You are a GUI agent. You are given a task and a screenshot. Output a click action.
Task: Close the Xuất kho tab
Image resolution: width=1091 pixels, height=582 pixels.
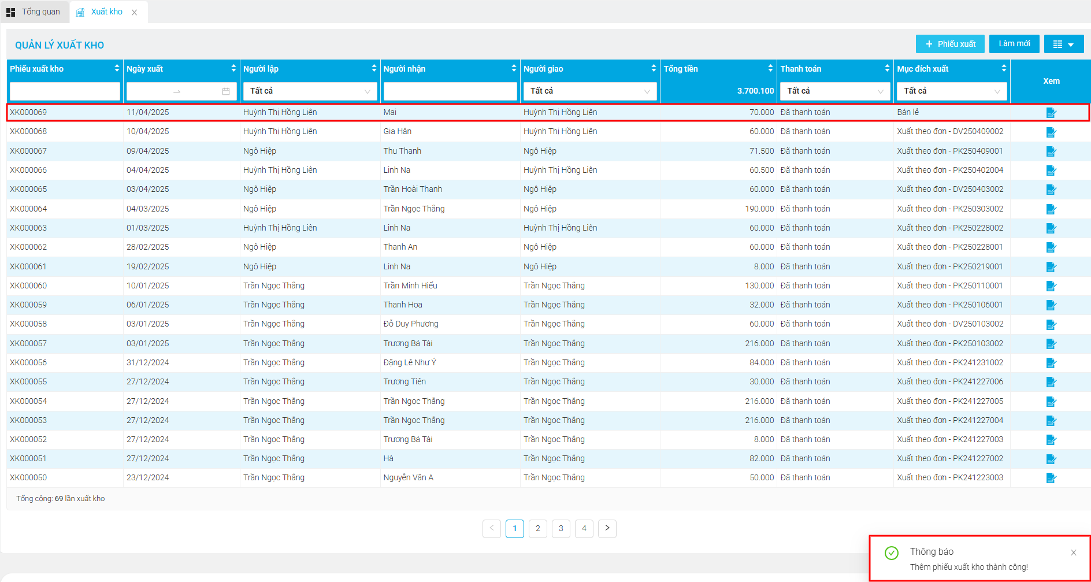click(x=134, y=12)
